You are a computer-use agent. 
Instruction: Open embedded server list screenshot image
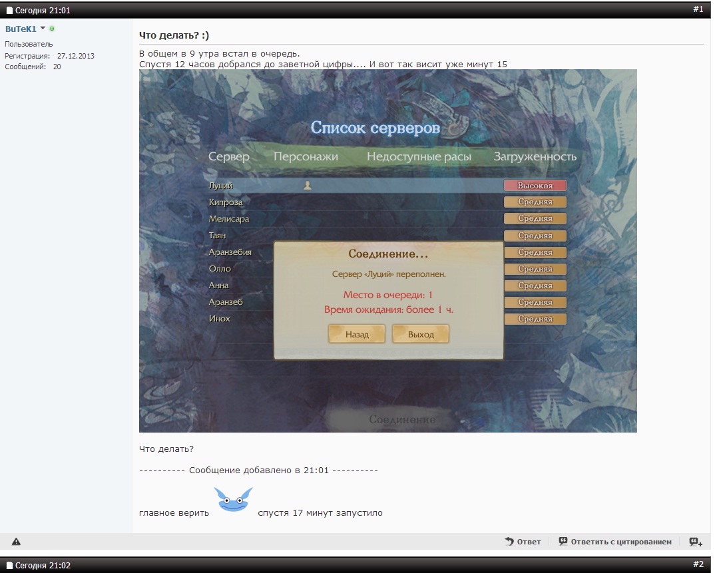387,251
